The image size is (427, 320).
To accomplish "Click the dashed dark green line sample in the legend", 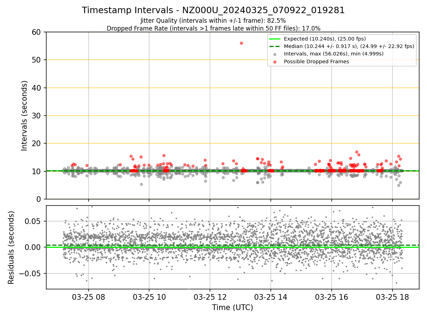I will (275, 46).
